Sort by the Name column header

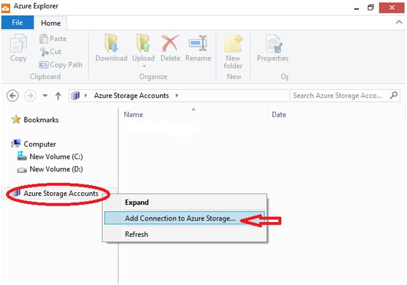coord(133,115)
